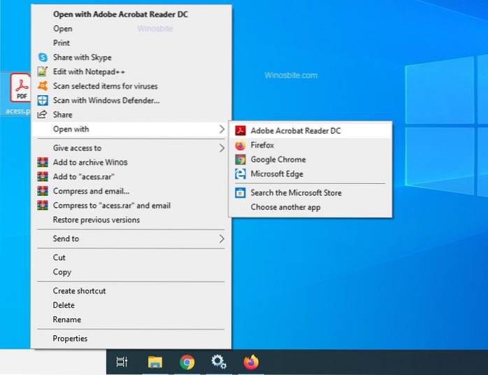This screenshot has width=488, height=375.
Task: Click Compress to "acess.rar" and email
Action: [111, 206]
